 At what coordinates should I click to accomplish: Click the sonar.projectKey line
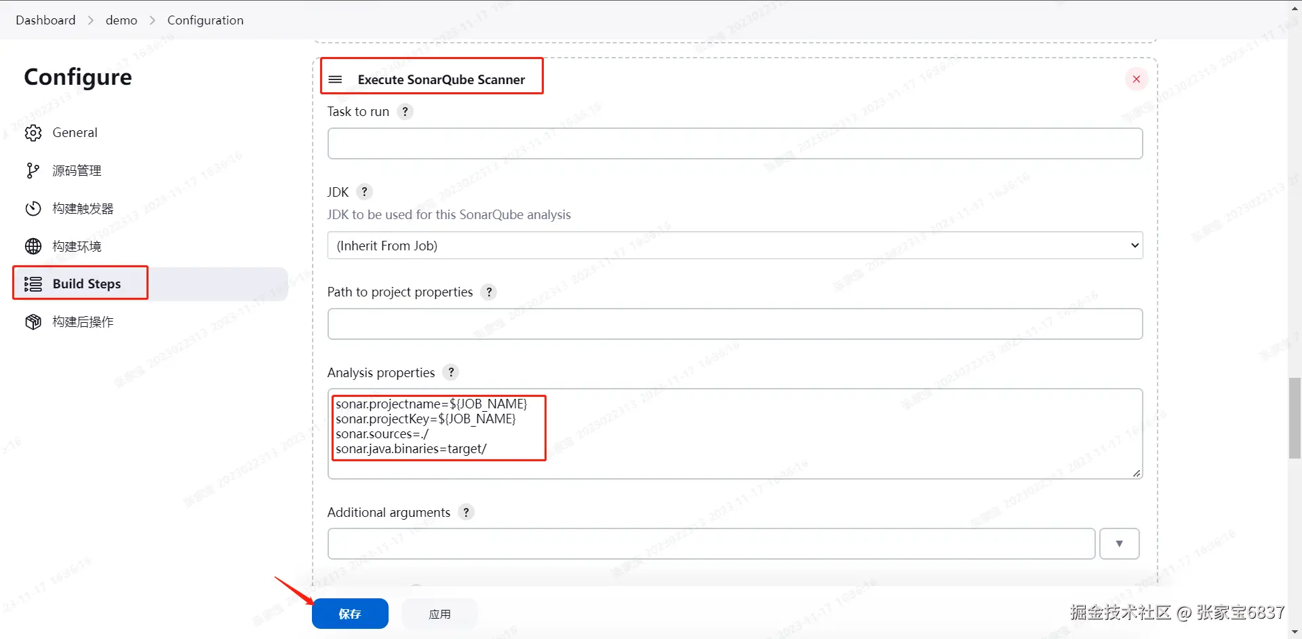(426, 419)
